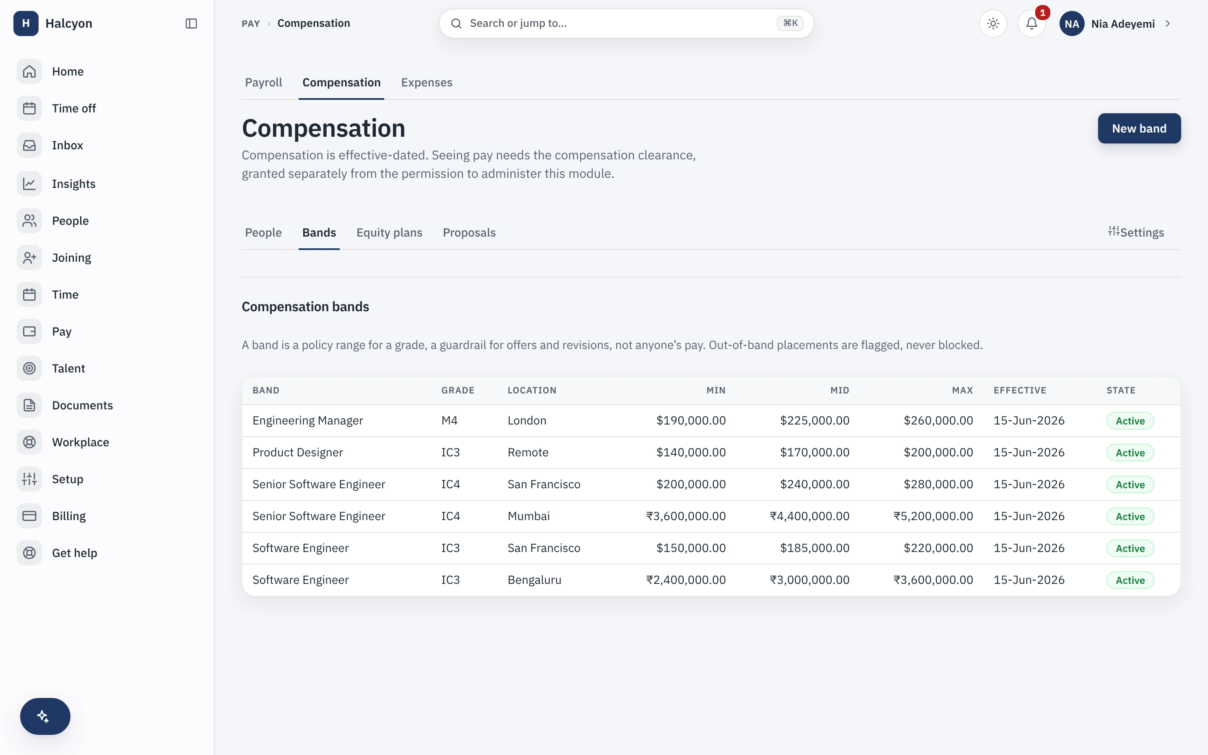Open the Engineering Manager band row

tap(711, 420)
